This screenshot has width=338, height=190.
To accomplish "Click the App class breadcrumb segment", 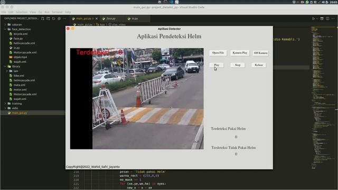I will (x=102, y=24).
